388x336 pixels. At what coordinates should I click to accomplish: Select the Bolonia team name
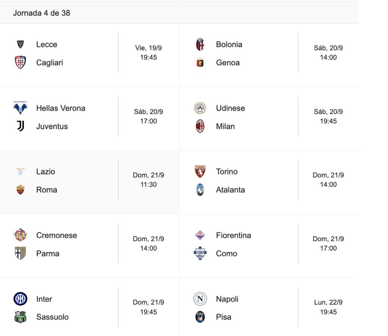click(x=229, y=44)
